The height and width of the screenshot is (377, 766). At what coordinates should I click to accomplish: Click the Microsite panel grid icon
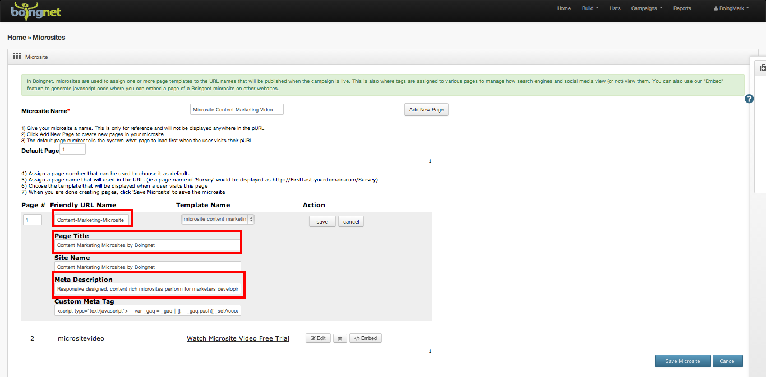pos(17,57)
